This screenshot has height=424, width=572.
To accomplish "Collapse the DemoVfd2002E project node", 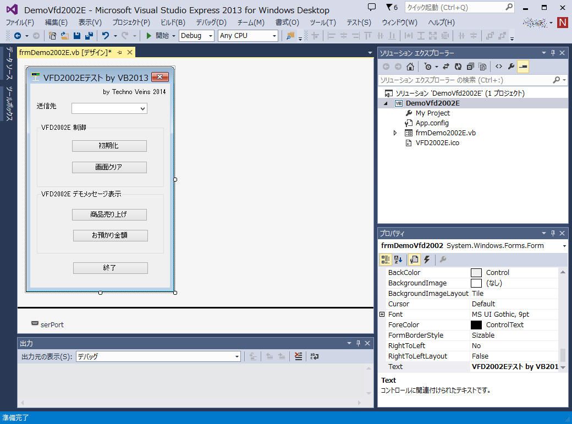I will [x=386, y=103].
